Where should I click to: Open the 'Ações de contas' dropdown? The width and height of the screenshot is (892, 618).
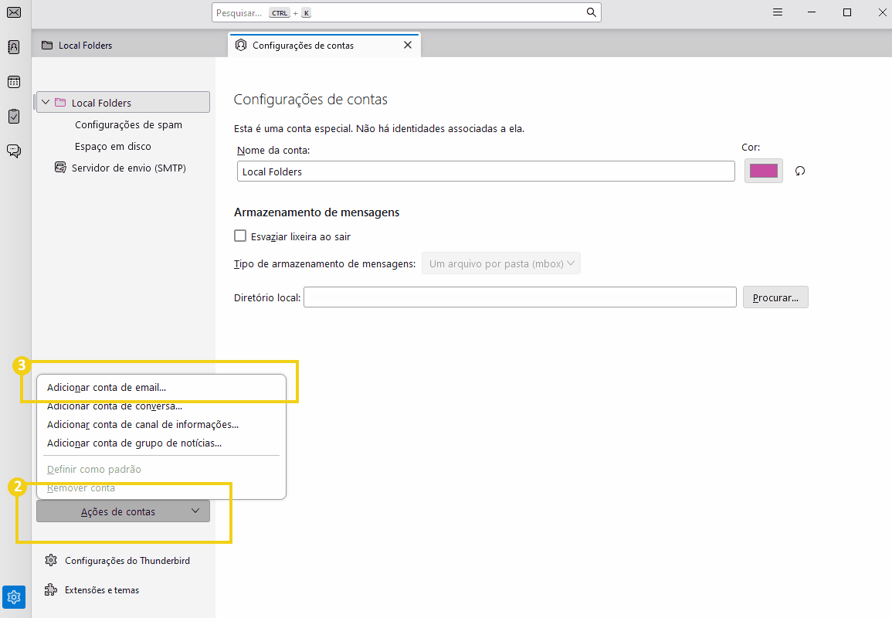point(123,511)
